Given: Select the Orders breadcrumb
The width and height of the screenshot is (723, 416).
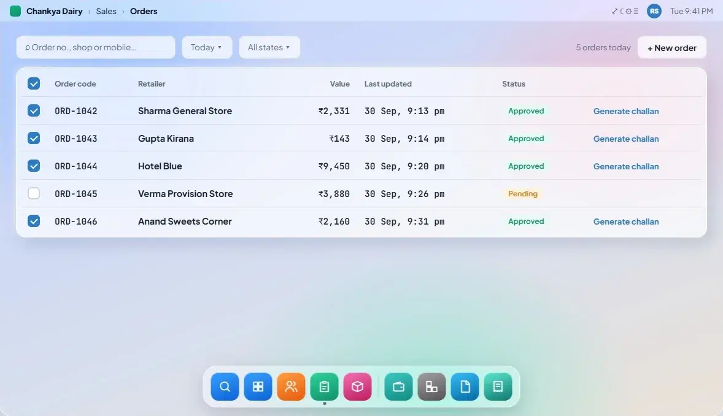Looking at the screenshot, I should coord(144,11).
